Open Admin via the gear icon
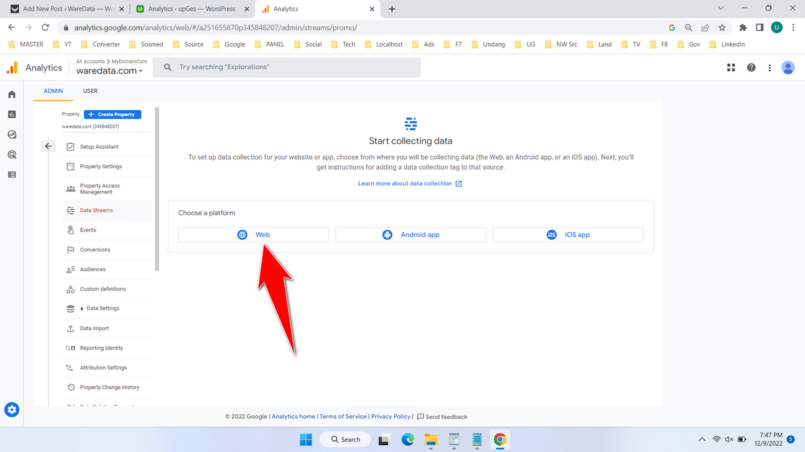The height and width of the screenshot is (452, 805). 11,409
